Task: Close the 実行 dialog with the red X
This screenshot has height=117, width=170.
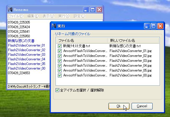Action: [x=160, y=26]
